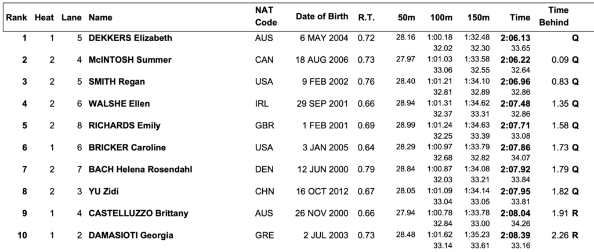Click RICHARDS Emily name
Screen dimensions: 594x252
pyautogui.click(x=125, y=126)
